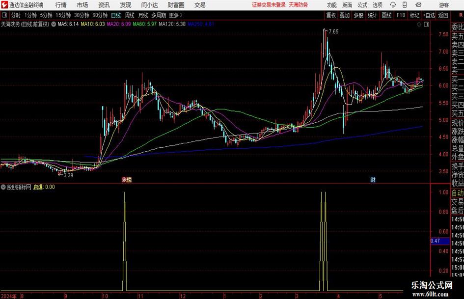Open the 问小达 menu
This screenshot has width=464, height=299.
[149, 5]
